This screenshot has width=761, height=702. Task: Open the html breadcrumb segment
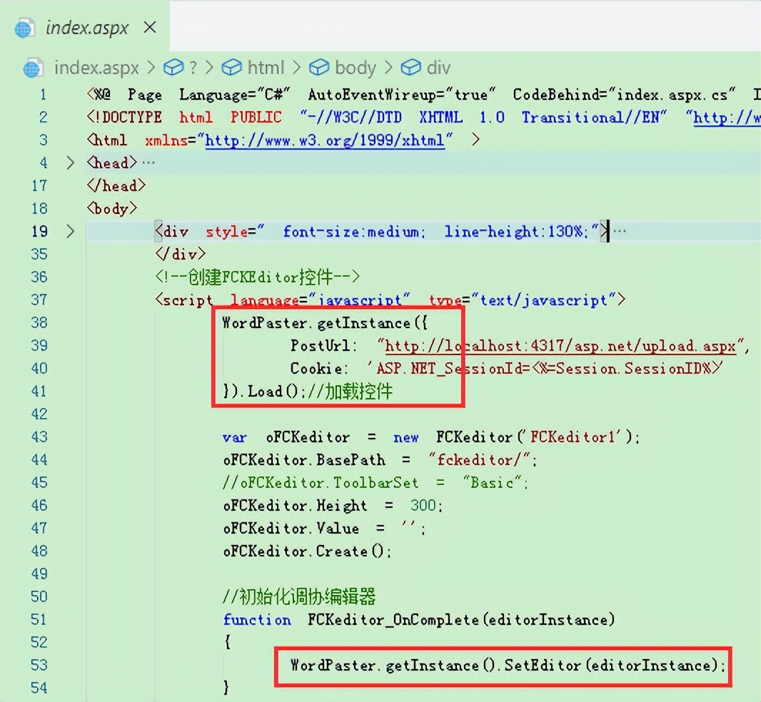[266, 68]
